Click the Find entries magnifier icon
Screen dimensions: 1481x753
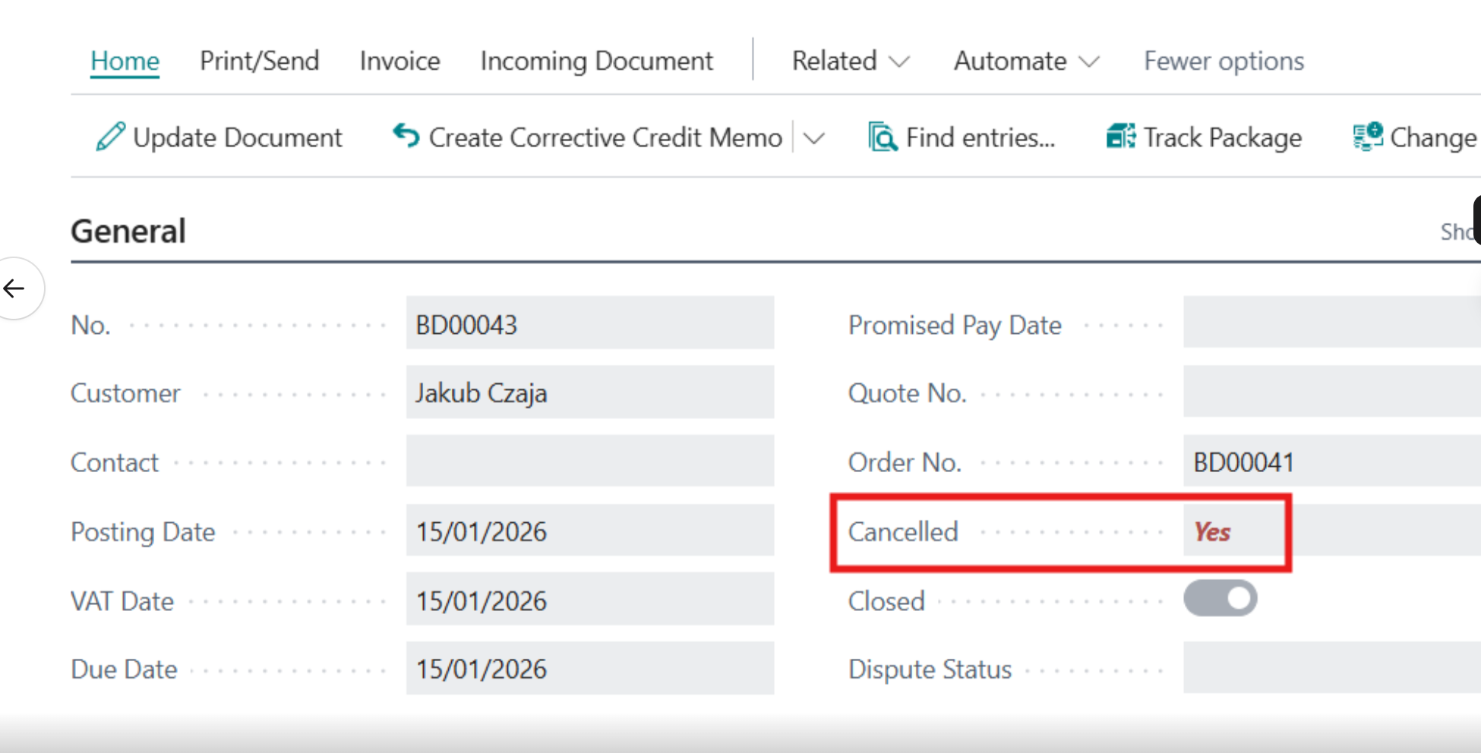pyautogui.click(x=883, y=137)
